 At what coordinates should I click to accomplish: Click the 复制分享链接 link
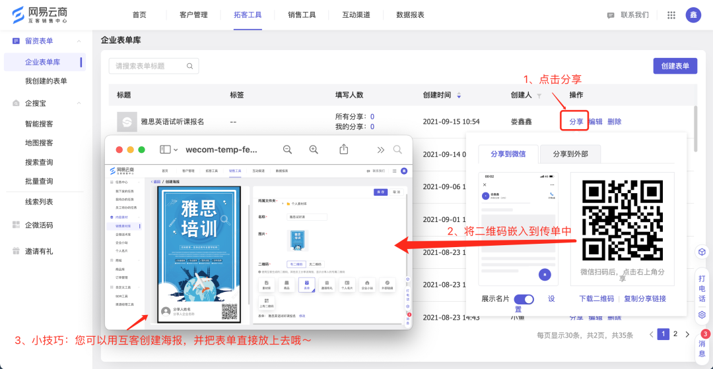click(645, 298)
